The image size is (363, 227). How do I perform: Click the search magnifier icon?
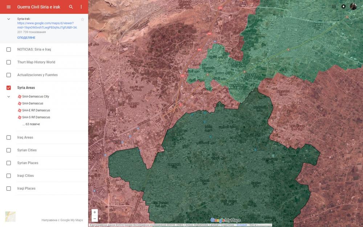point(71,7)
